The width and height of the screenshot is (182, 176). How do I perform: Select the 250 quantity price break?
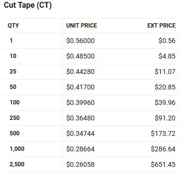(91, 118)
